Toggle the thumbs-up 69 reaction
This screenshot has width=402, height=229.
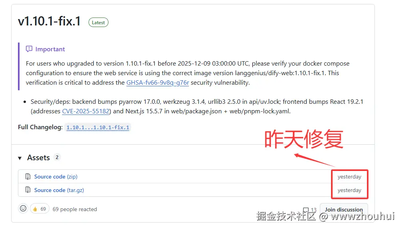39,209
